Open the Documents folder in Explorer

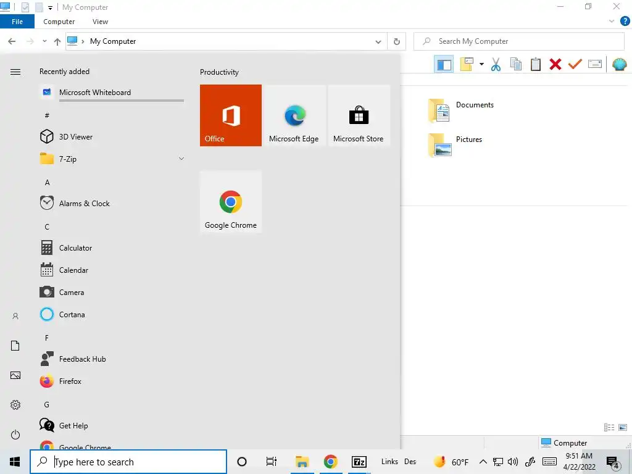[x=461, y=110]
